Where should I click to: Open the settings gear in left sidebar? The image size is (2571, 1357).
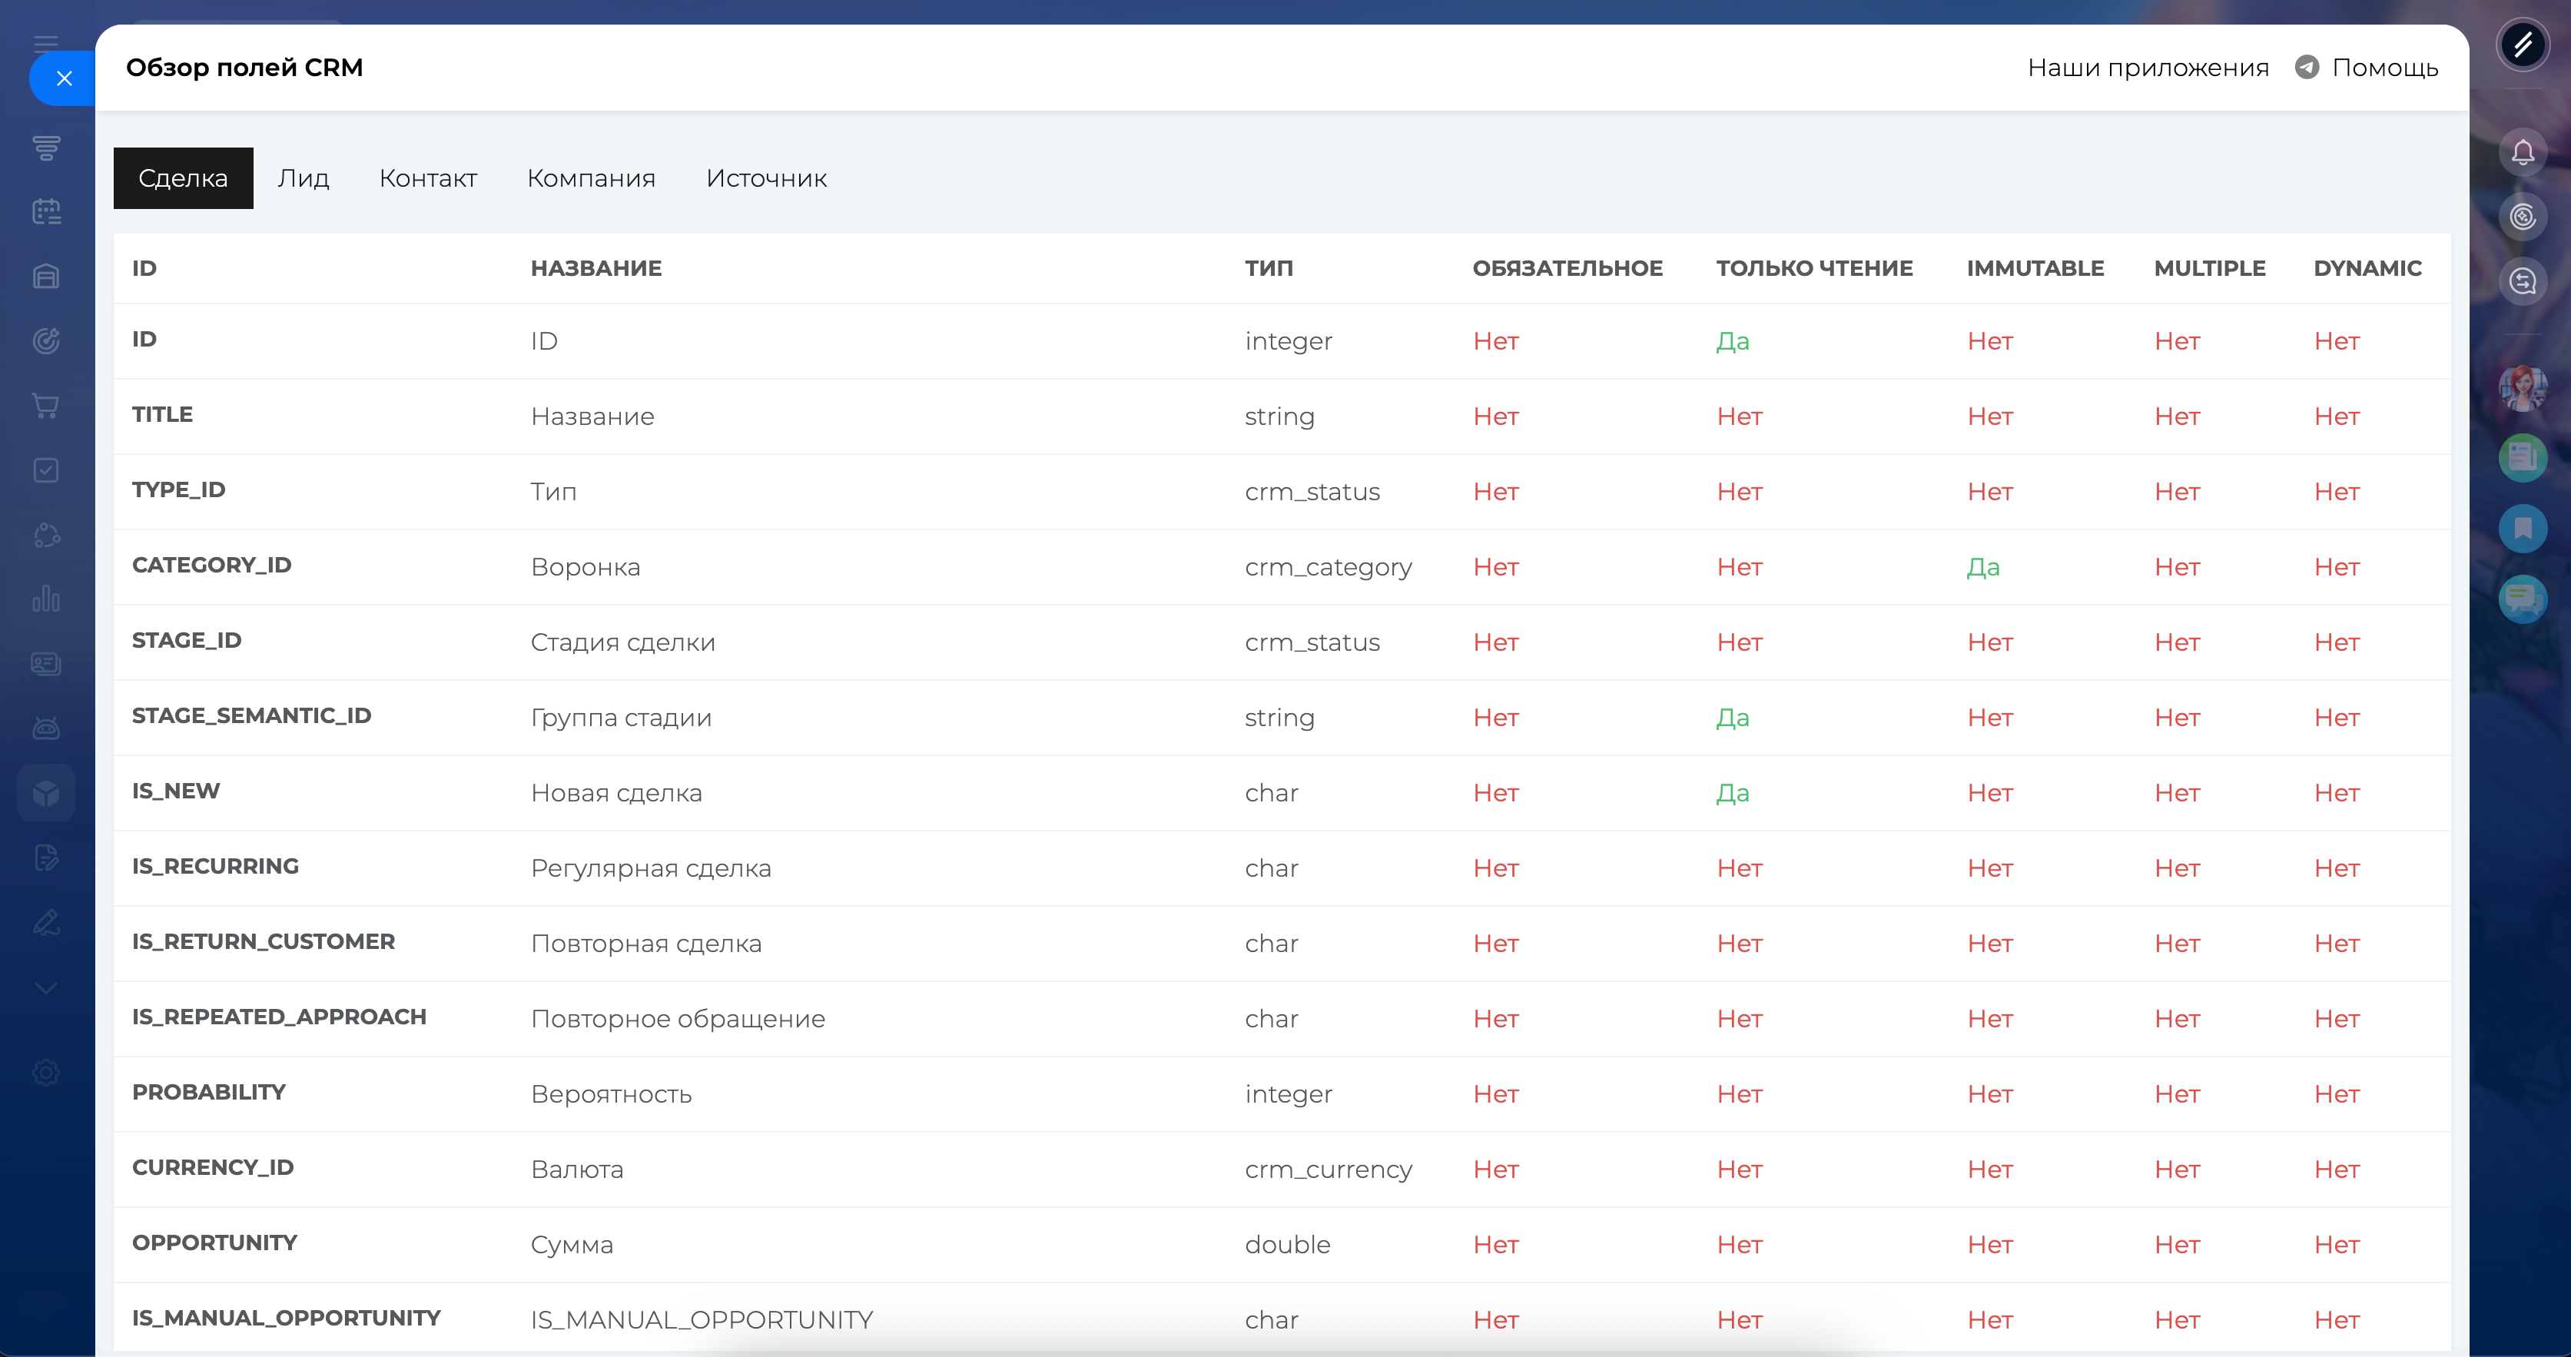point(46,1073)
